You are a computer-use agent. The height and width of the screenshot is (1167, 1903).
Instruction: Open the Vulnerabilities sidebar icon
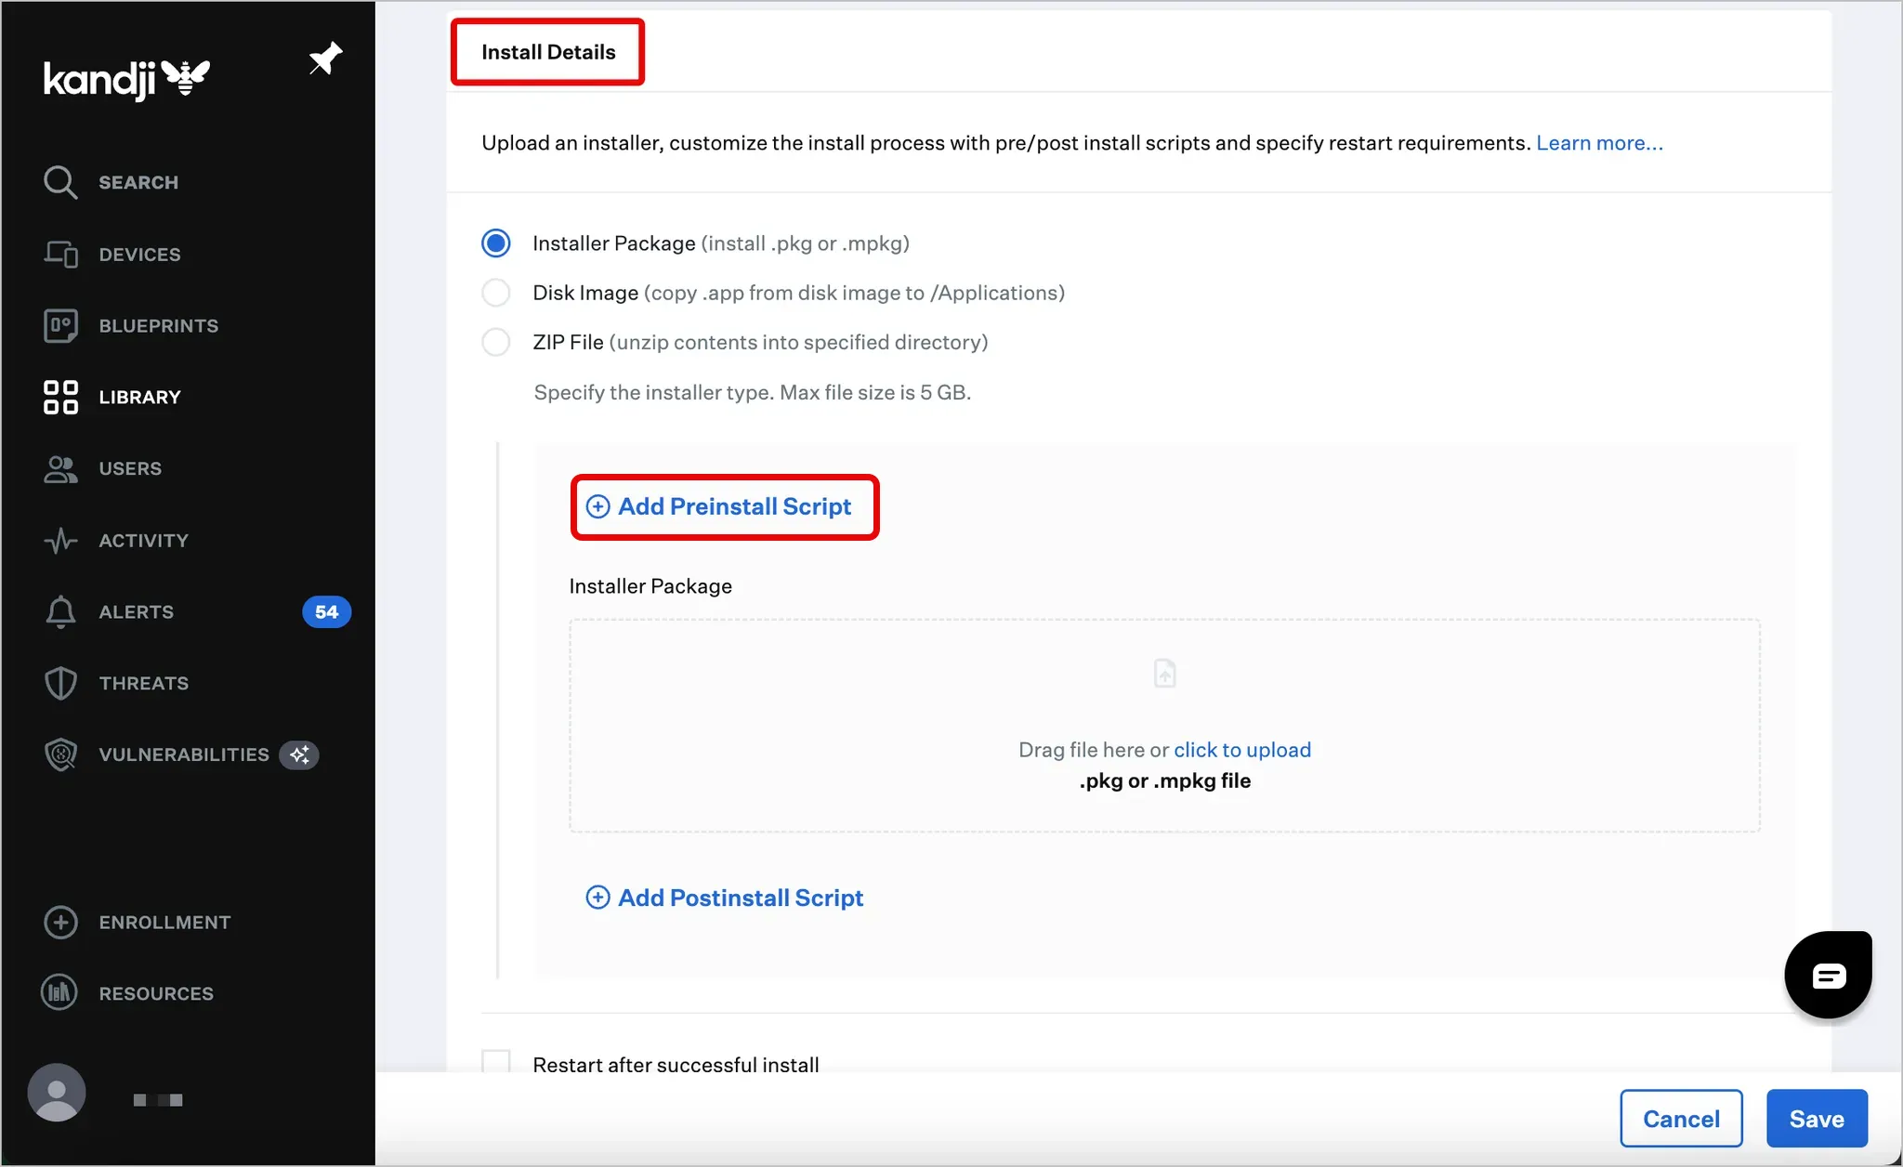pos(60,754)
